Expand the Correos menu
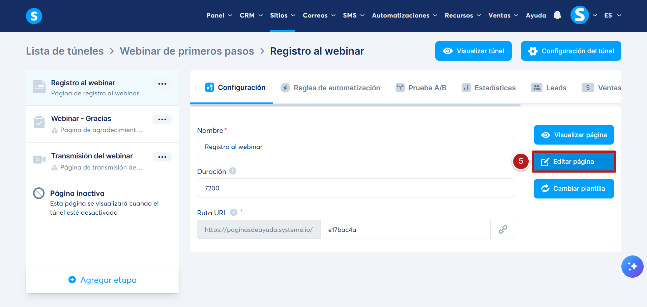Screen dimensions: 647x307 point(319,15)
